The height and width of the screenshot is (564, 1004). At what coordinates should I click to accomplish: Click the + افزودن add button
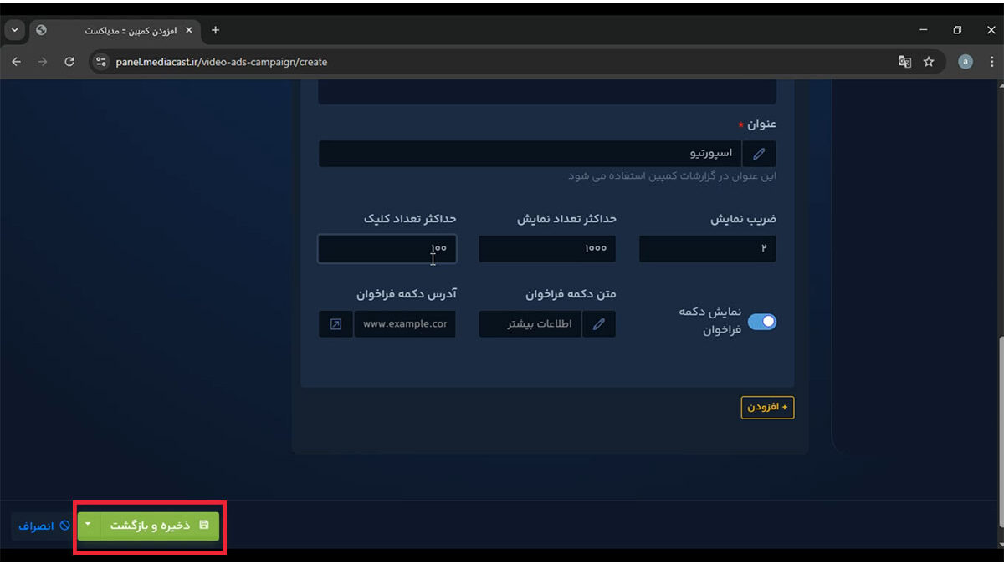[767, 407]
